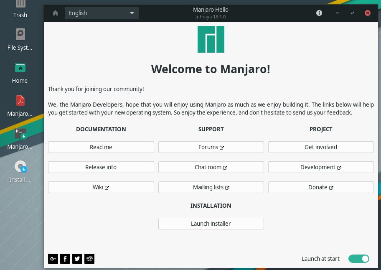Minimize the Manjaro Hello window
This screenshot has height=270, width=381.
tap(337, 13)
